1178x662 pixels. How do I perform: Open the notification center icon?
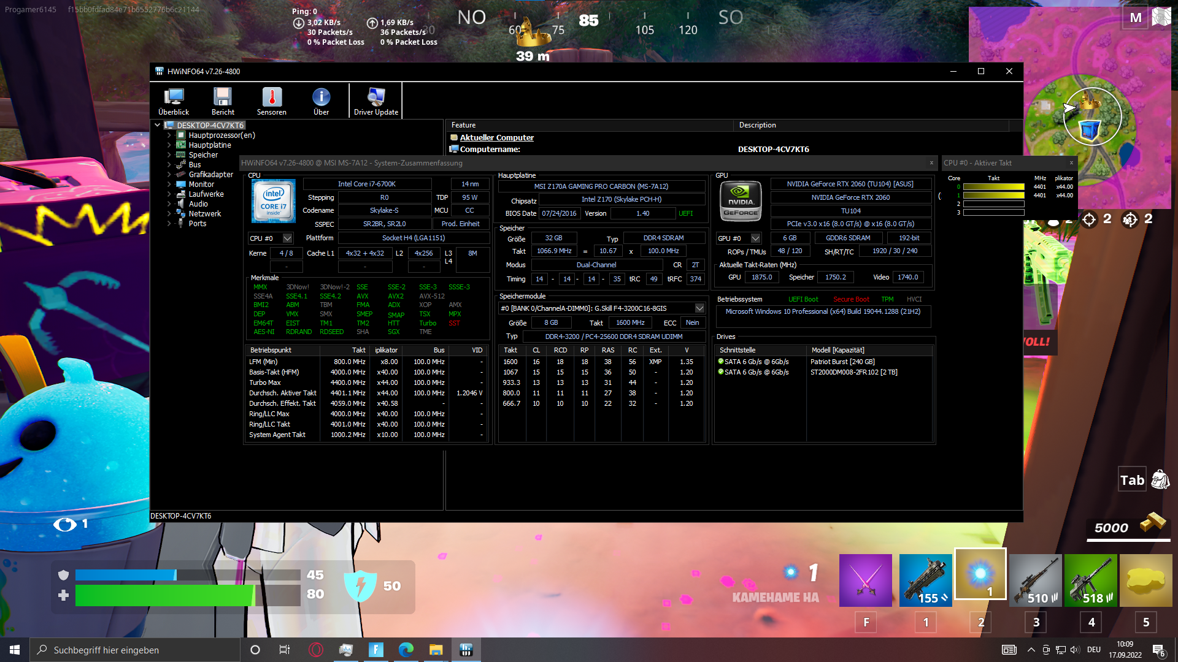pyautogui.click(x=1159, y=650)
